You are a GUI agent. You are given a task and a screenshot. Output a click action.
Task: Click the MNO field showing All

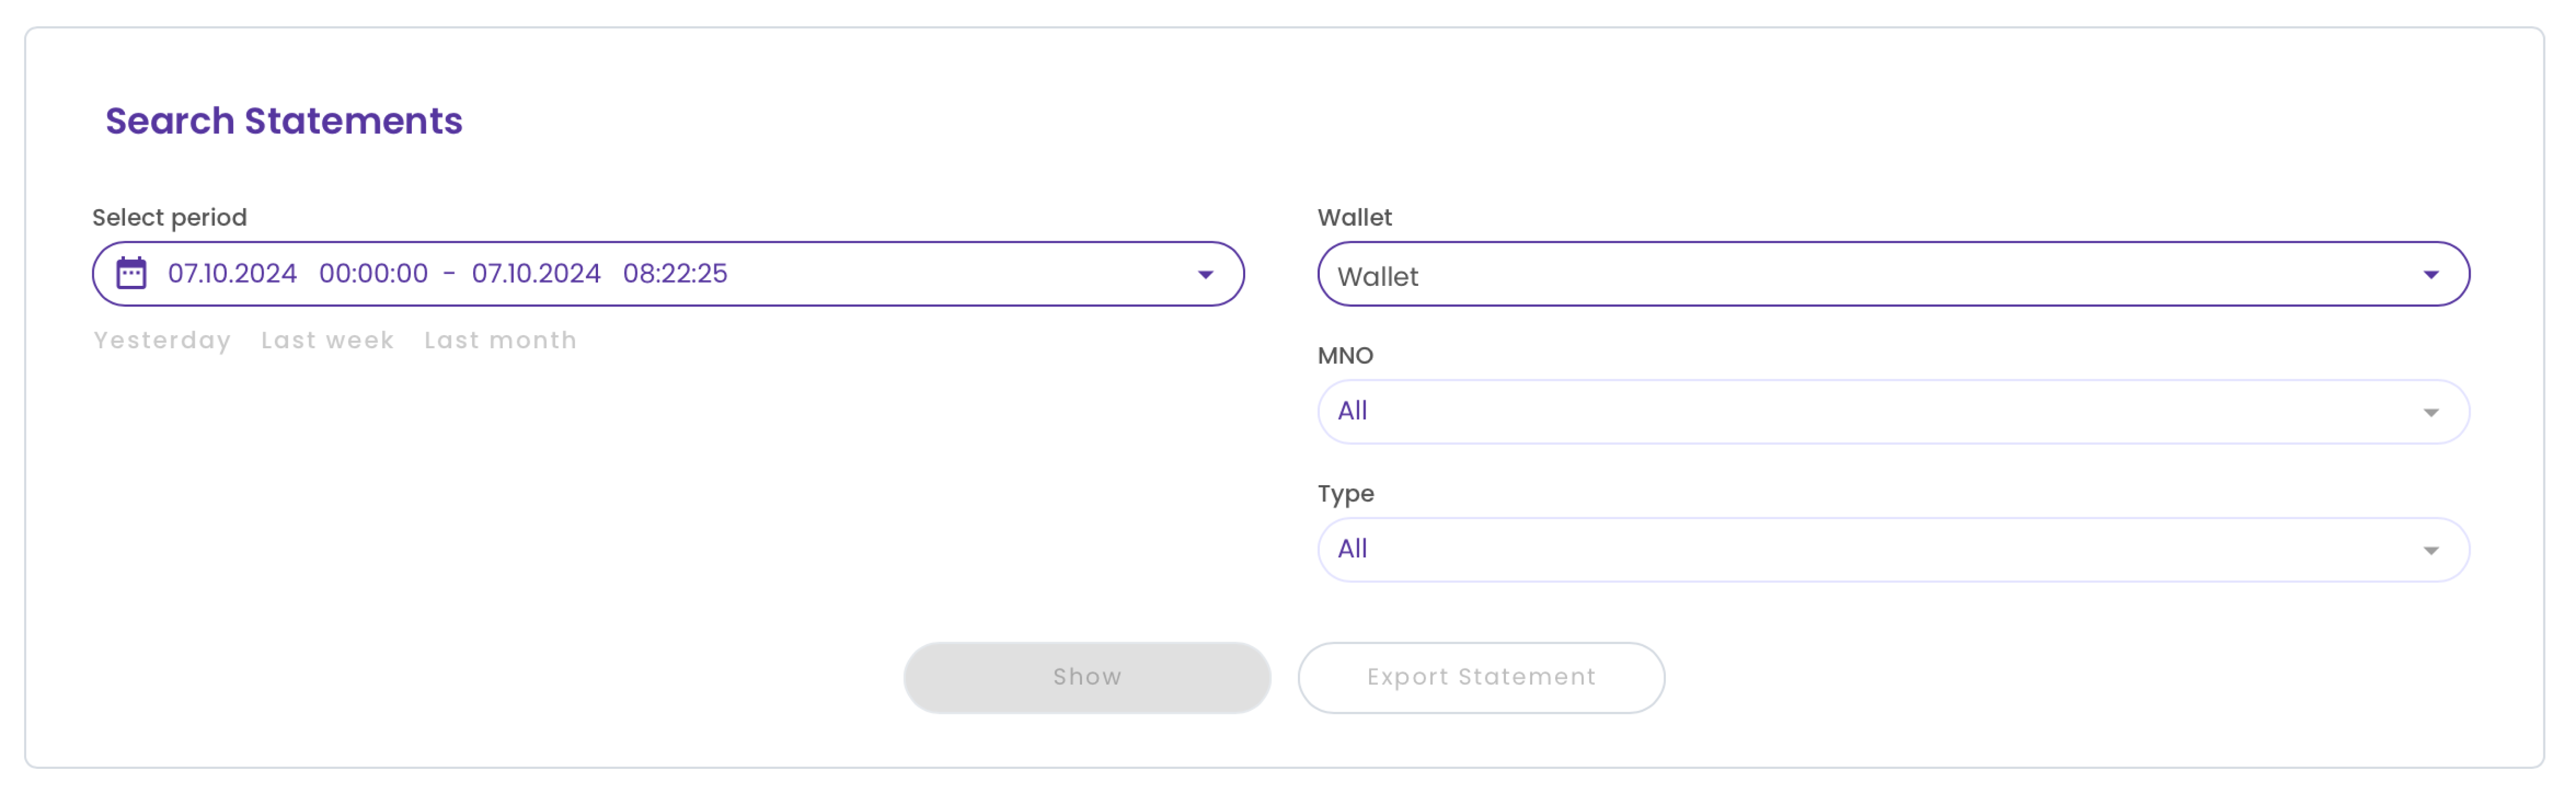pyautogui.click(x=1850, y=411)
